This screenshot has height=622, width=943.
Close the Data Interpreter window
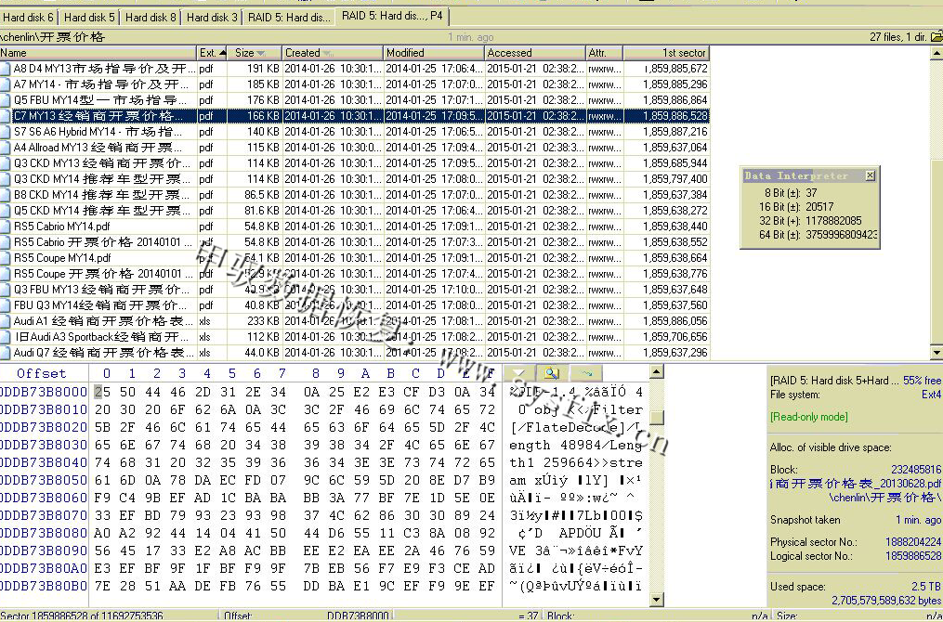point(870,175)
